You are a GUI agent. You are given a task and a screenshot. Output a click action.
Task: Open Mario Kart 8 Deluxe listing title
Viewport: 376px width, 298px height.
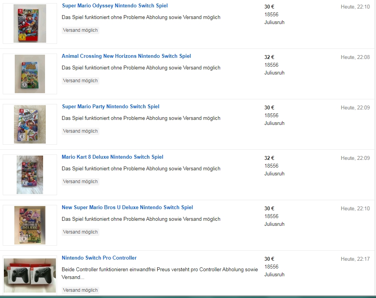point(112,157)
